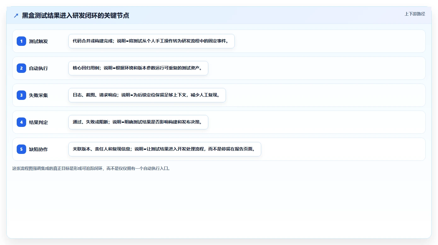Image resolution: width=438 pixels, height=245 pixels.
Task: Select the 测试触发 step label
Action: [x=38, y=41]
